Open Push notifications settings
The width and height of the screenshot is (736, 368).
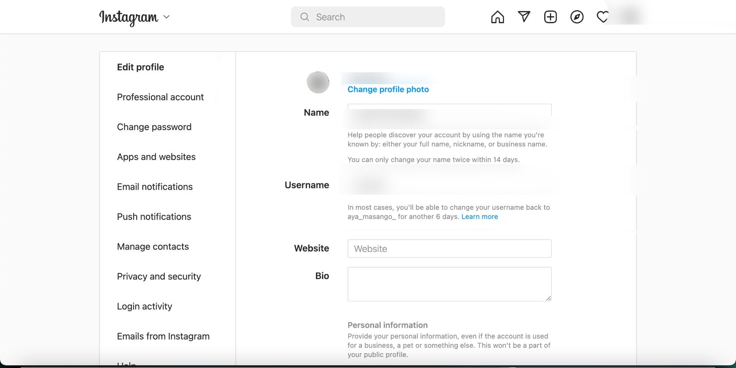point(154,217)
